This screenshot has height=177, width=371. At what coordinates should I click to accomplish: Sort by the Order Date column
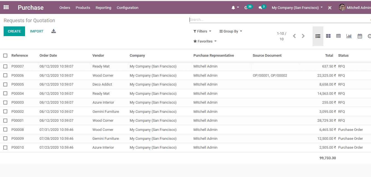pyautogui.click(x=48, y=56)
